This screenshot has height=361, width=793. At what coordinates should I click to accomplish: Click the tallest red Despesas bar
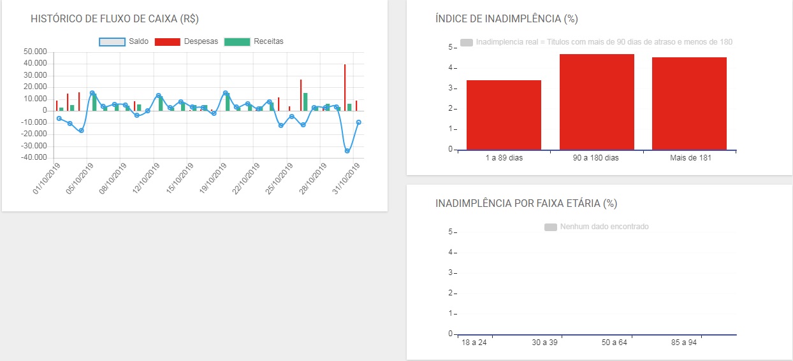click(345, 87)
